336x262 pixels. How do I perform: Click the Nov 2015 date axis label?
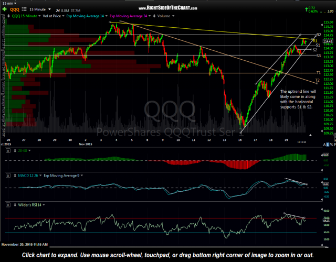click(x=86, y=144)
